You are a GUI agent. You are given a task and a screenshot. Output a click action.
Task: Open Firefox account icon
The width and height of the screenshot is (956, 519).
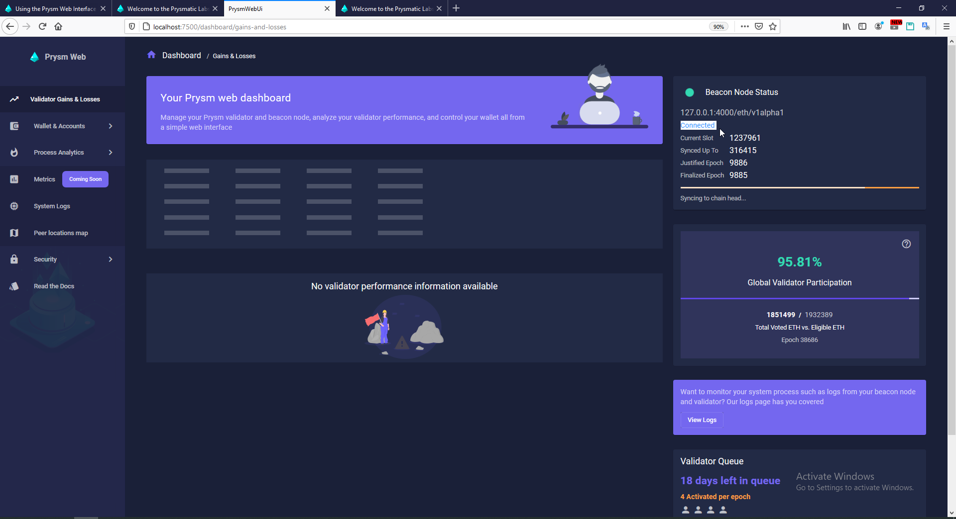[x=879, y=26]
